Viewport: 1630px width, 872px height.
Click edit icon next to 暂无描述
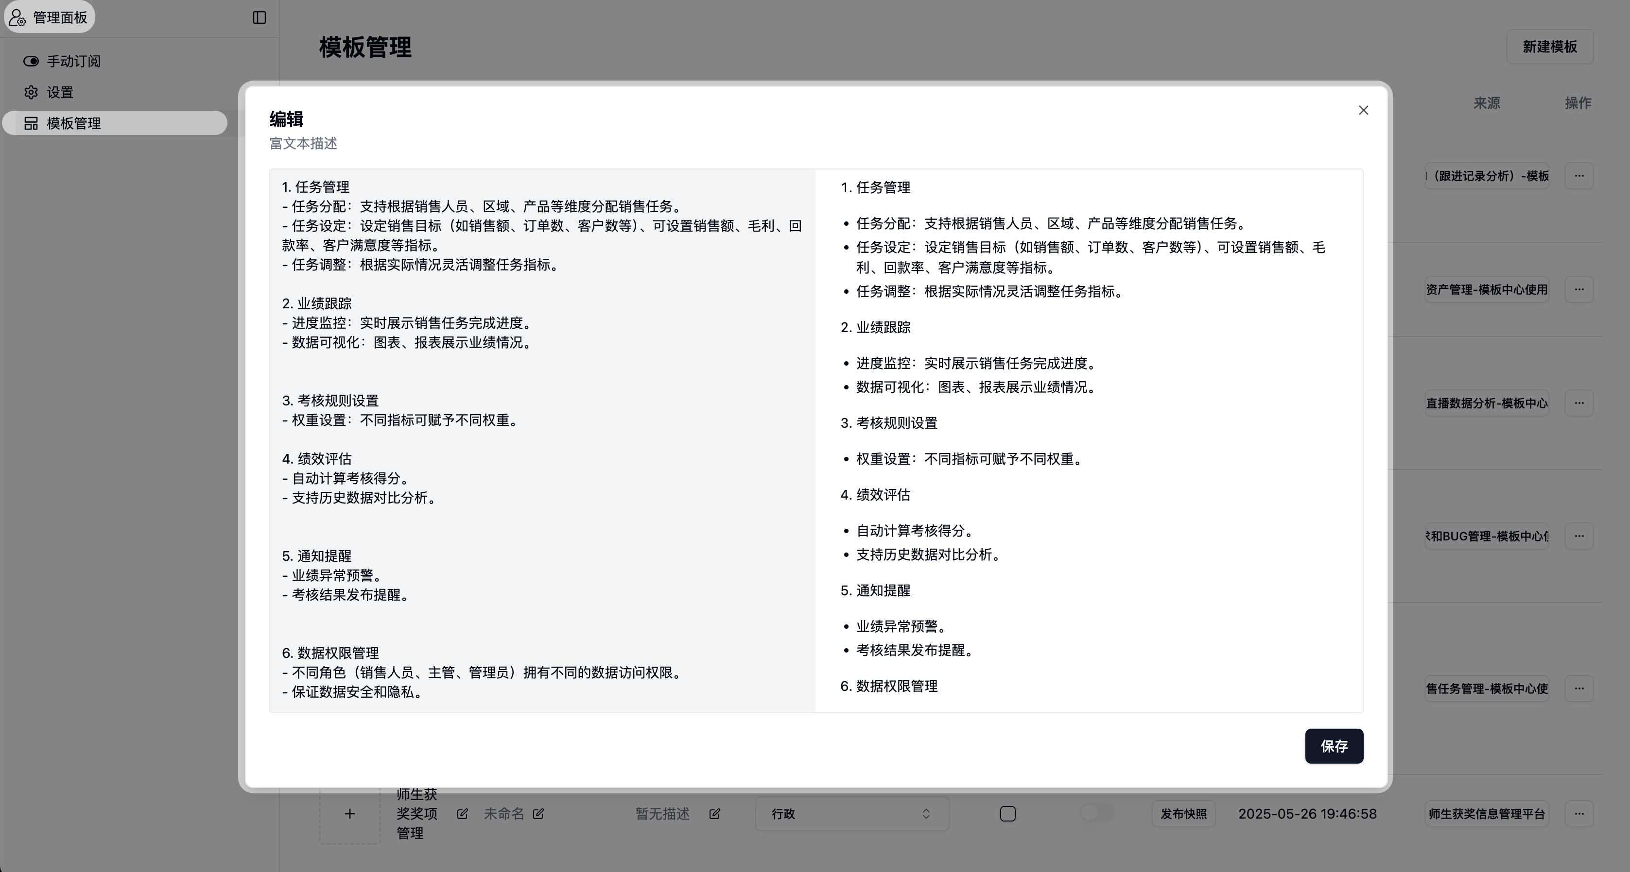pyautogui.click(x=714, y=814)
